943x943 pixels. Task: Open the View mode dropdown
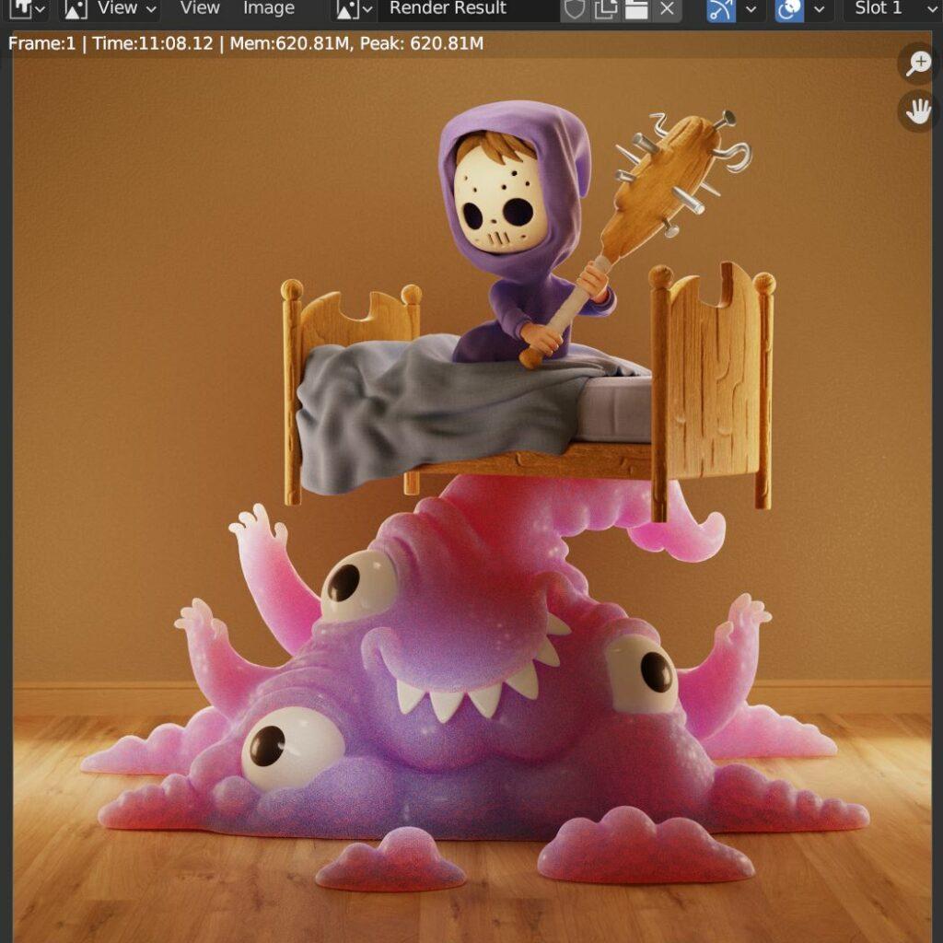coord(111,8)
